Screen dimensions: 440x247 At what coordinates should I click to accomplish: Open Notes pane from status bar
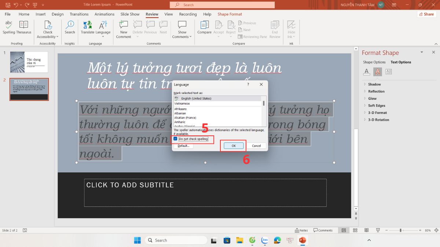pos(301,230)
